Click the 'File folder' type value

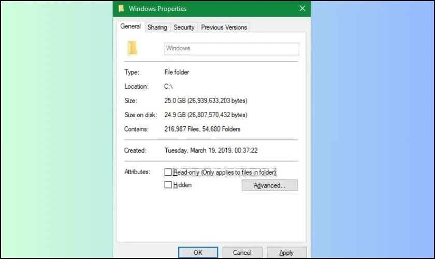point(177,72)
